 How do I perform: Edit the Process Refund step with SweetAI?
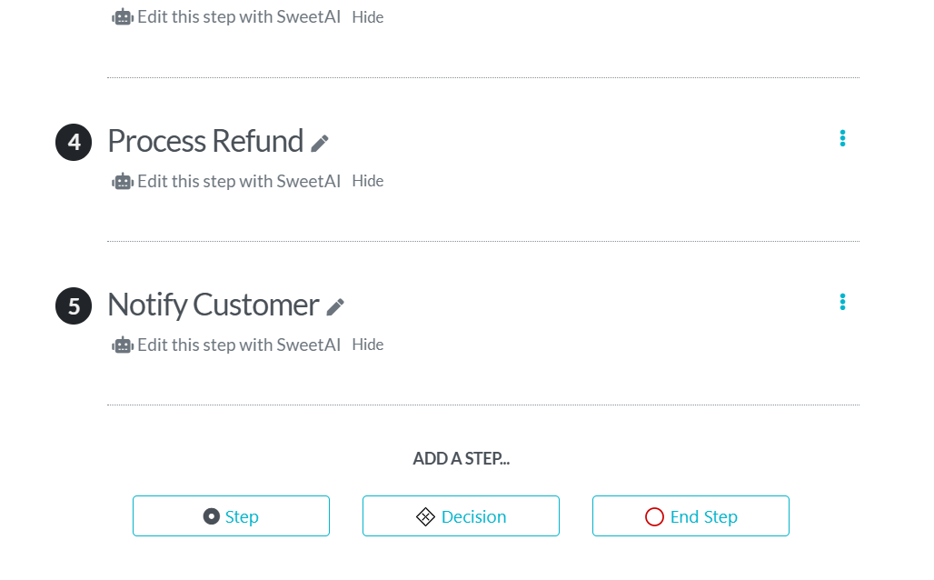239,181
